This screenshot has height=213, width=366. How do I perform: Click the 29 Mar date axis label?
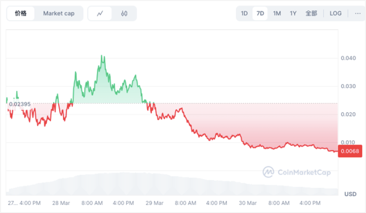point(154,203)
